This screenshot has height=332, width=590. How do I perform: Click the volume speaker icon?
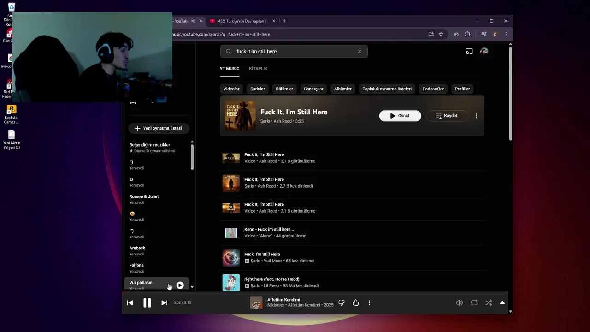click(459, 303)
